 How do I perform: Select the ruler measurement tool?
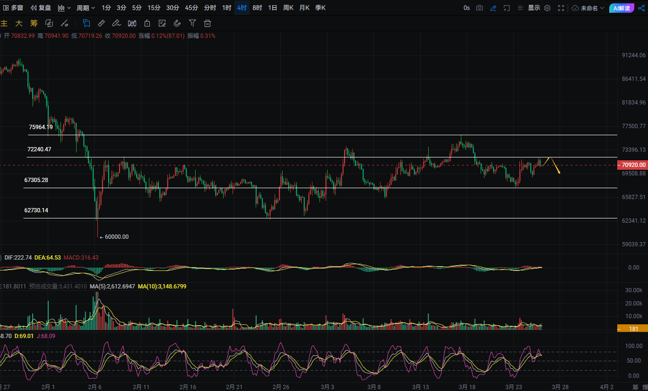tap(101, 23)
